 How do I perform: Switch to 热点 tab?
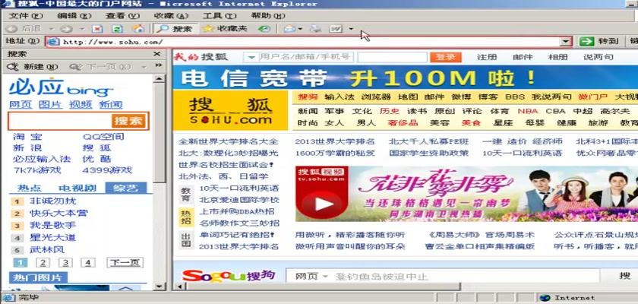(30, 188)
